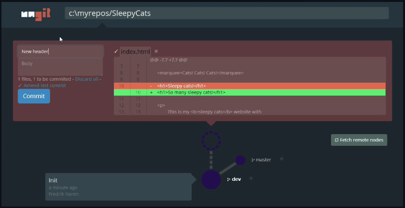Click the repository path field
Viewport: 405px width, 208px height.
[x=227, y=13]
